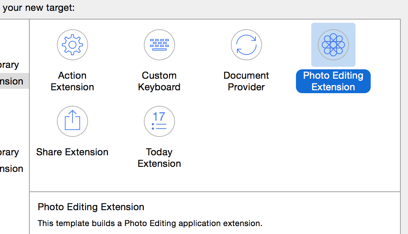Image resolution: width=408 pixels, height=234 pixels.
Task: Select the Action Extension gear icon
Action: 72,45
